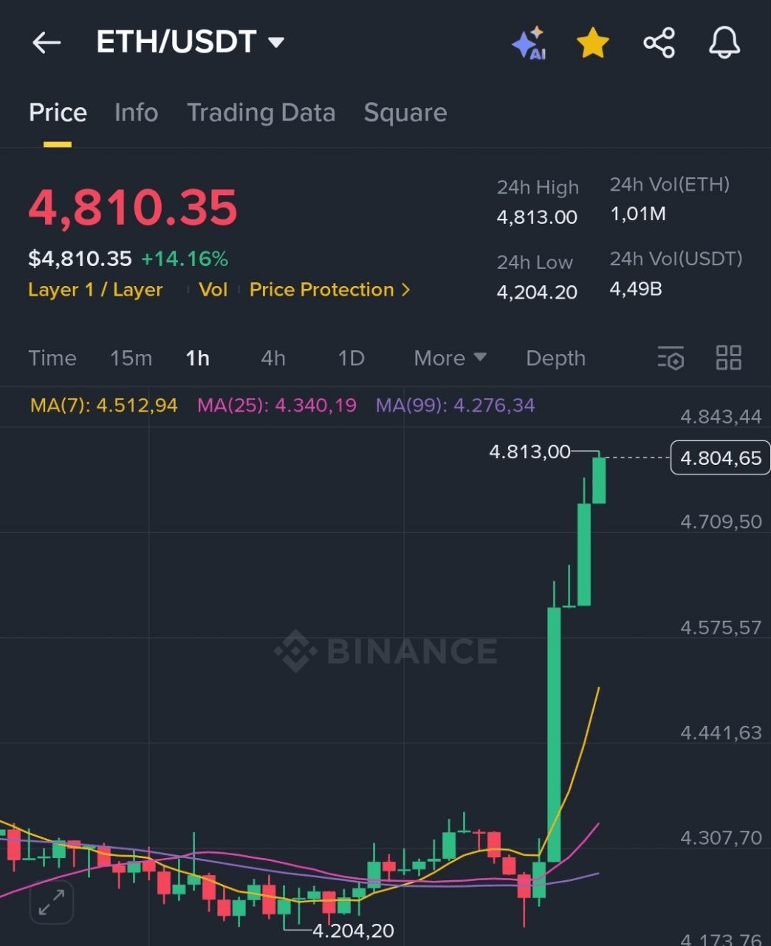Tap the MA(25) indicator label
The width and height of the screenshot is (771, 946).
pos(277,405)
